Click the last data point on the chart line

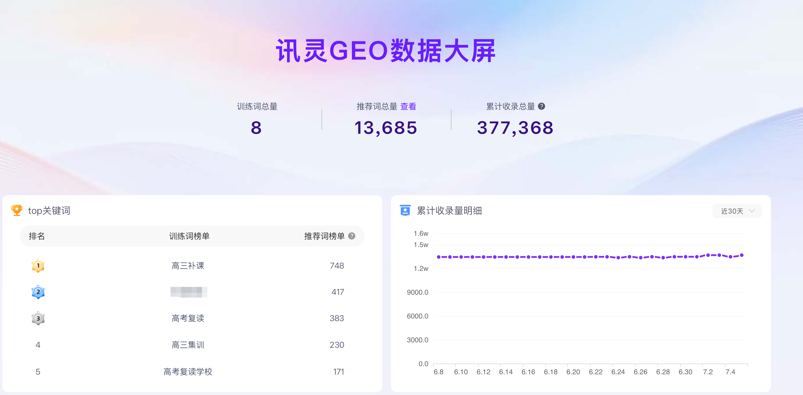pyautogui.click(x=742, y=255)
